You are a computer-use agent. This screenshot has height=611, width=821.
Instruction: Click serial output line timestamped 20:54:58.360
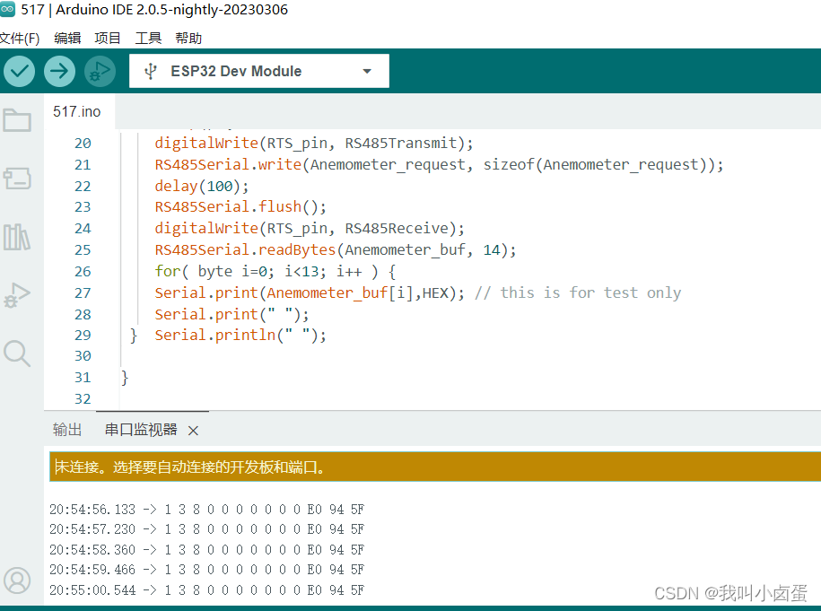click(207, 550)
